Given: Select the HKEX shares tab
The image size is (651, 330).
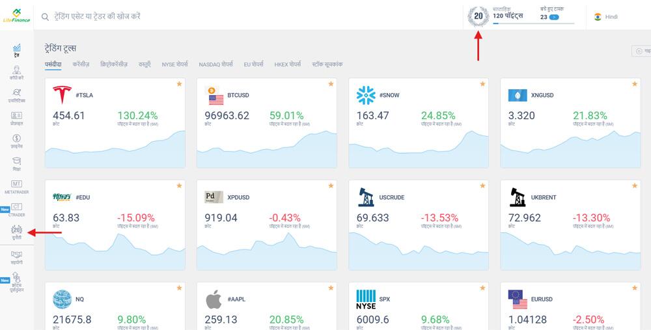Looking at the screenshot, I should tap(288, 64).
